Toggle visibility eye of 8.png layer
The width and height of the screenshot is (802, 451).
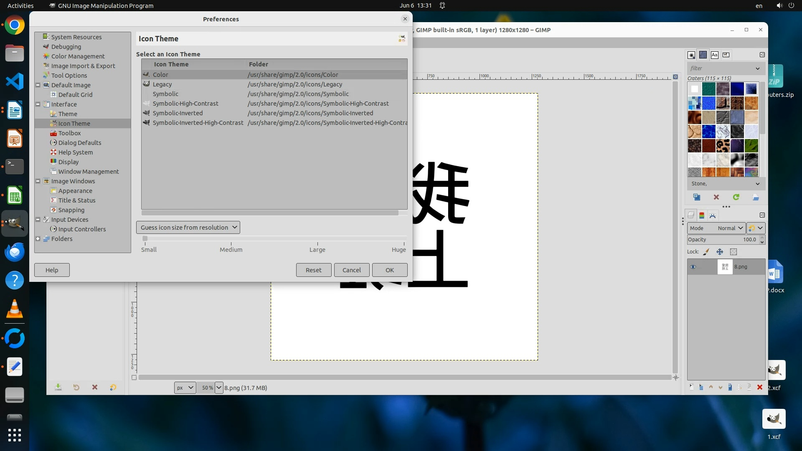[693, 267]
